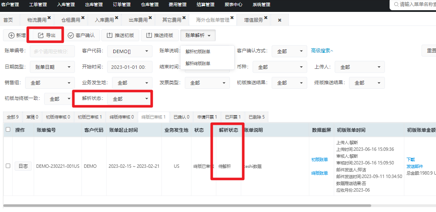
Task: Open the 初版账单 screenshot link
Action: click(x=319, y=160)
